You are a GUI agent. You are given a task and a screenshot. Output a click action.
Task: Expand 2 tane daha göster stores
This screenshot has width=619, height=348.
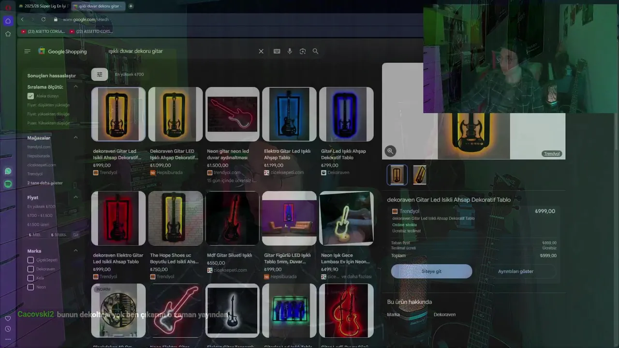point(45,183)
